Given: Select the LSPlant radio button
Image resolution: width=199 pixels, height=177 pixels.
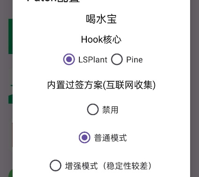Looking at the screenshot, I should click(69, 59).
